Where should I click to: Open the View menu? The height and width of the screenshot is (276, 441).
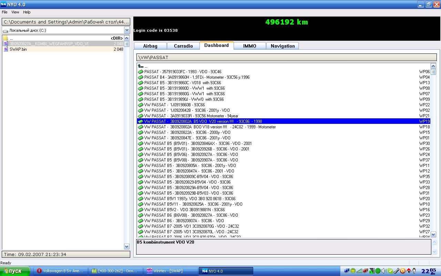pos(15,12)
